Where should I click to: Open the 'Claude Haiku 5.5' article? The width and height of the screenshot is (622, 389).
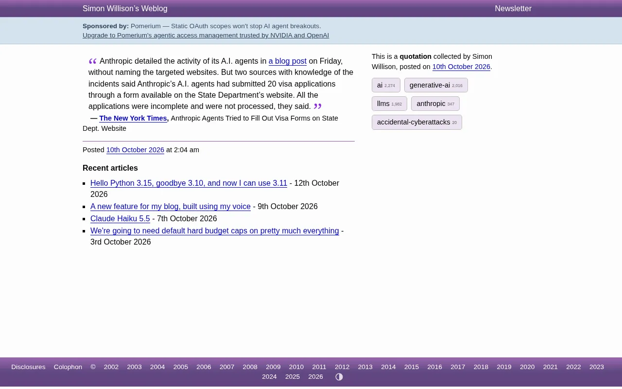tap(120, 219)
